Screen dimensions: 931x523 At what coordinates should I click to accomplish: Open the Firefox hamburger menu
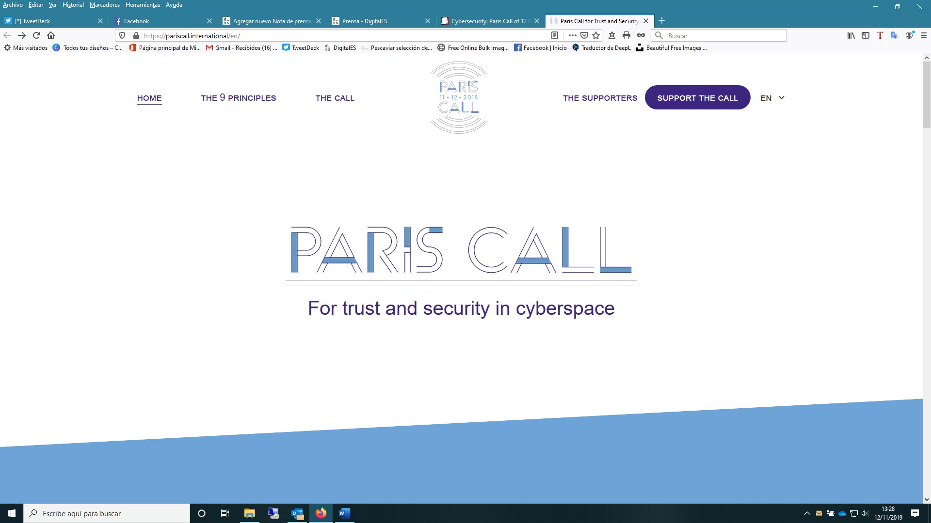pyautogui.click(x=924, y=35)
